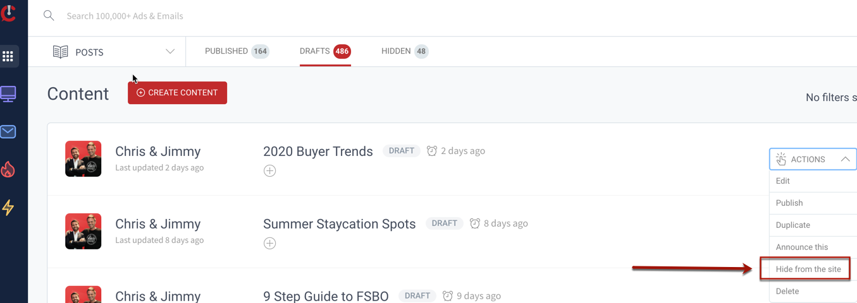Click the red logo at sidebar top
Screen dimensions: 857x303
[8, 12]
